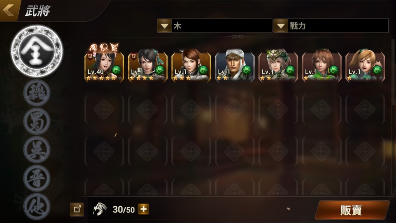This screenshot has height=223, width=396.
Task: Click the export arrow icon beside the helmet
Action: click(77, 210)
